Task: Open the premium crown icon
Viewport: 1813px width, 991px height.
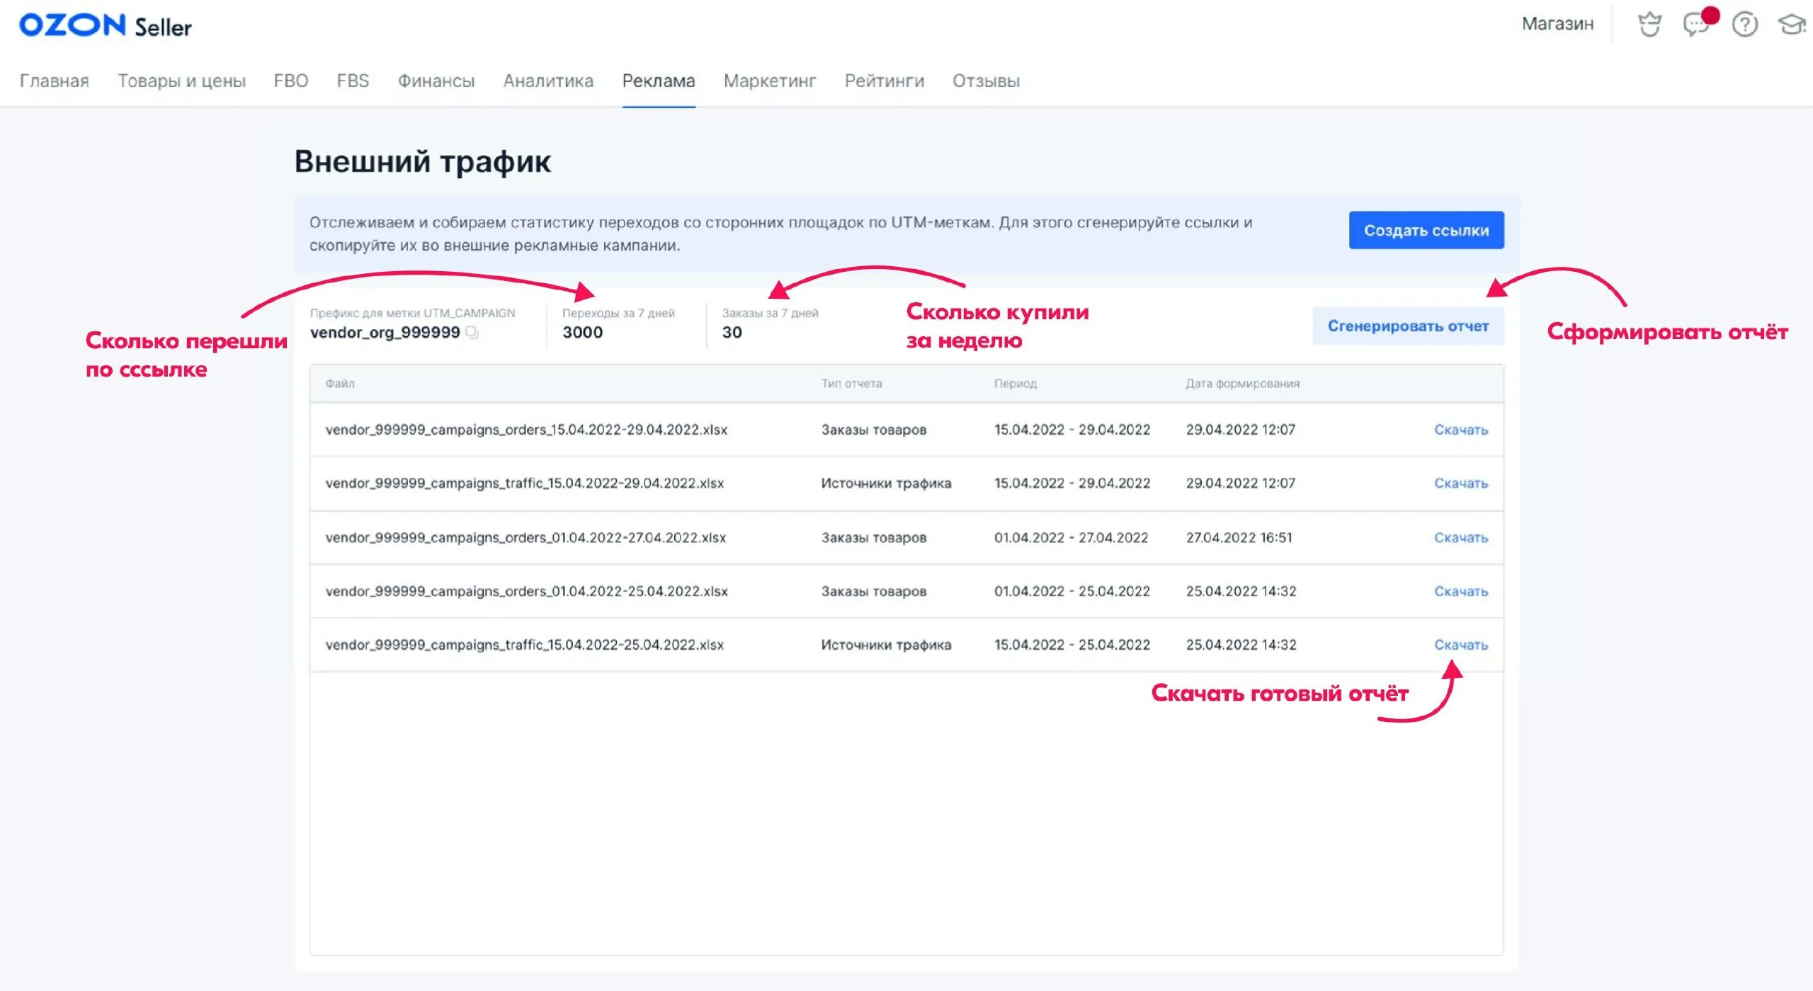Action: (x=1649, y=25)
